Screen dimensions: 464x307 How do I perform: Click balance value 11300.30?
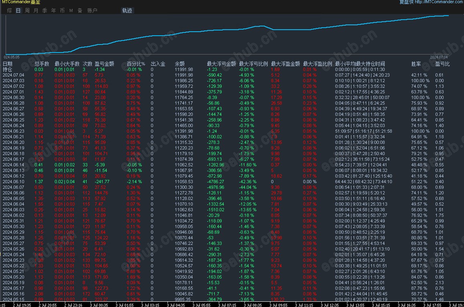point(184,188)
